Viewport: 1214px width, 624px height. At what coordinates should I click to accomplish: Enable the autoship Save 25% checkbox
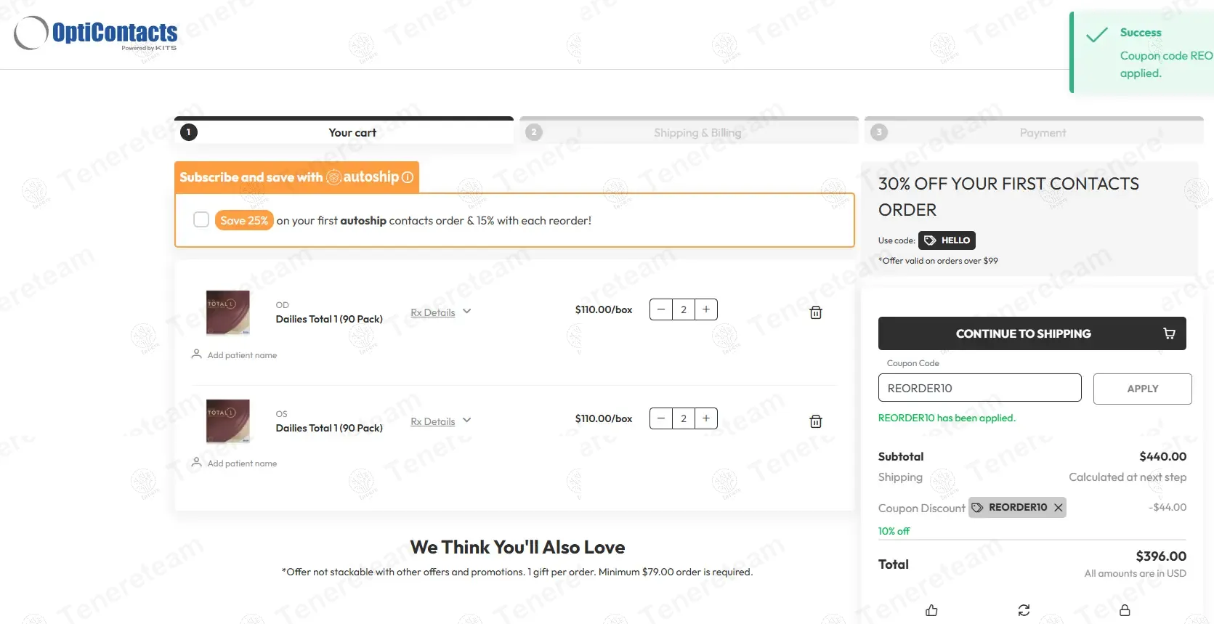tap(201, 219)
